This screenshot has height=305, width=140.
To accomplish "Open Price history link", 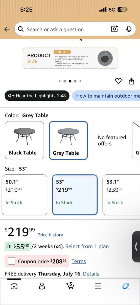I will (x=50, y=235).
